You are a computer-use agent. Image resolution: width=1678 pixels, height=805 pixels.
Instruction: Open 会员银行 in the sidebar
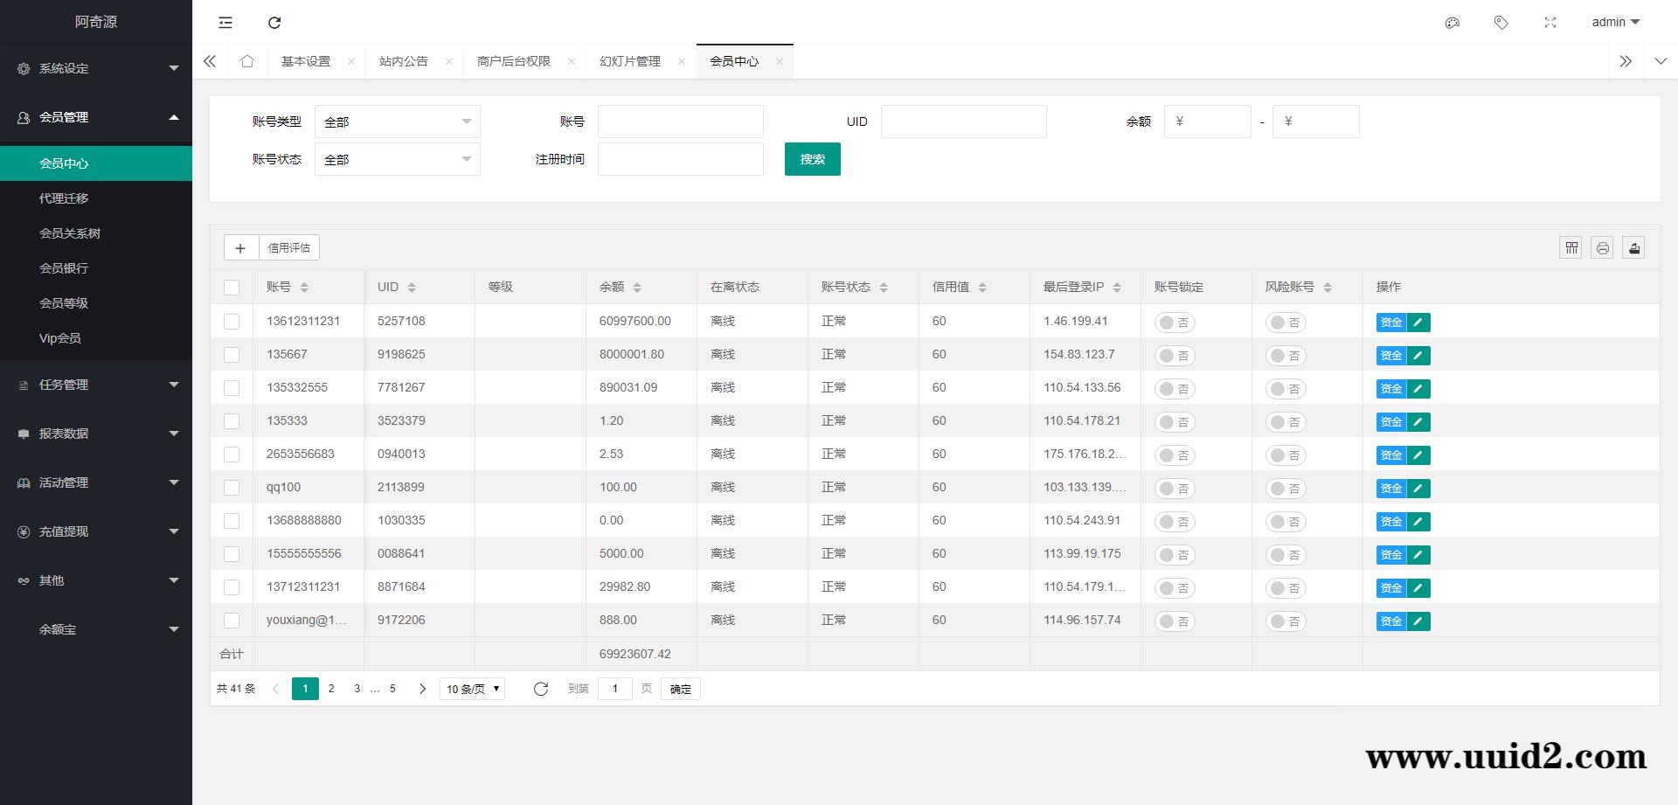[66, 268]
